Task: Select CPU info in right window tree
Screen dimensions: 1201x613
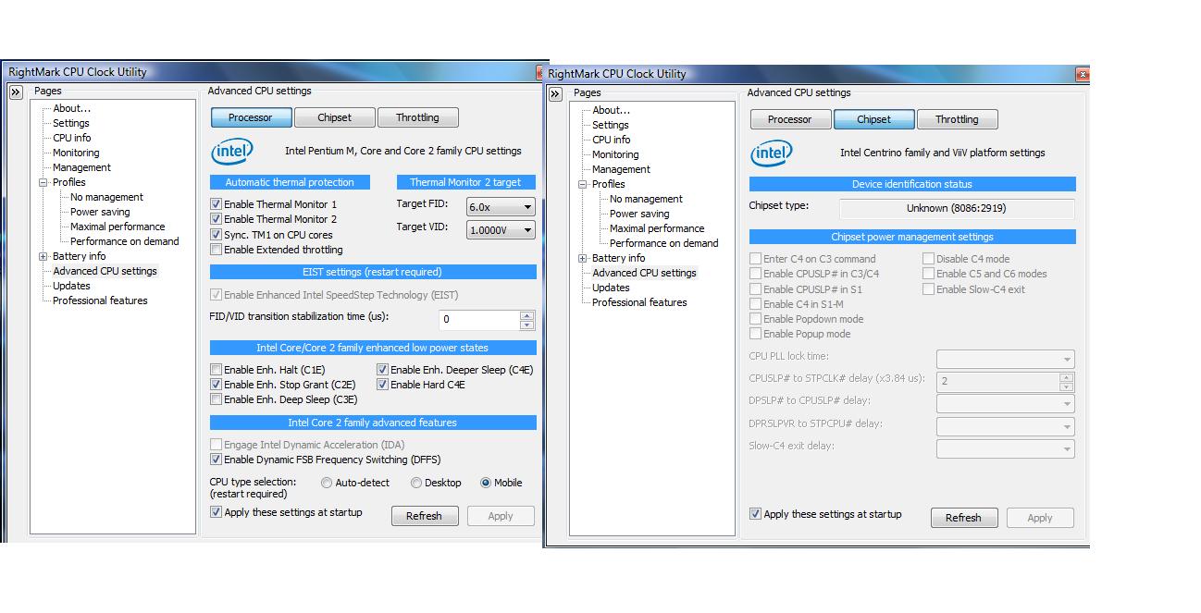Action: [x=612, y=140]
